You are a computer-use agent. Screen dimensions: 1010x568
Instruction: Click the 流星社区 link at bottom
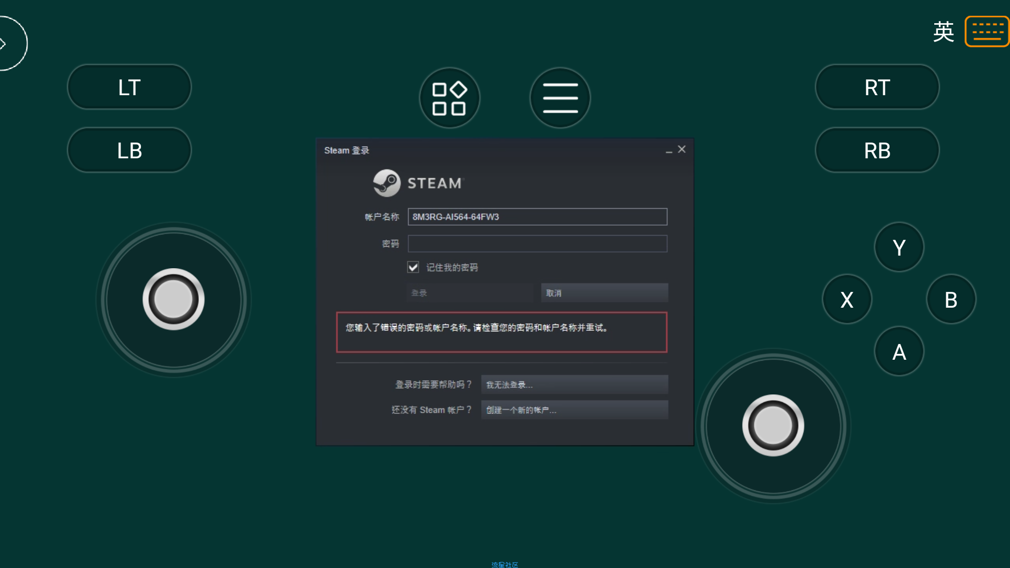point(504,564)
